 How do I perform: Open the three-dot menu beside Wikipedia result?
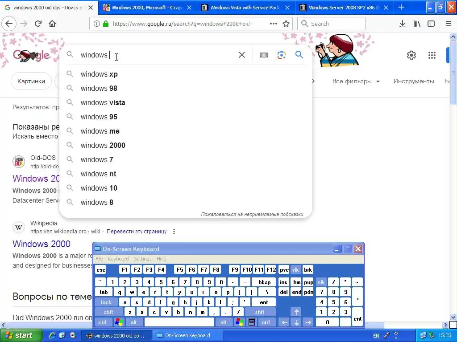click(x=174, y=232)
